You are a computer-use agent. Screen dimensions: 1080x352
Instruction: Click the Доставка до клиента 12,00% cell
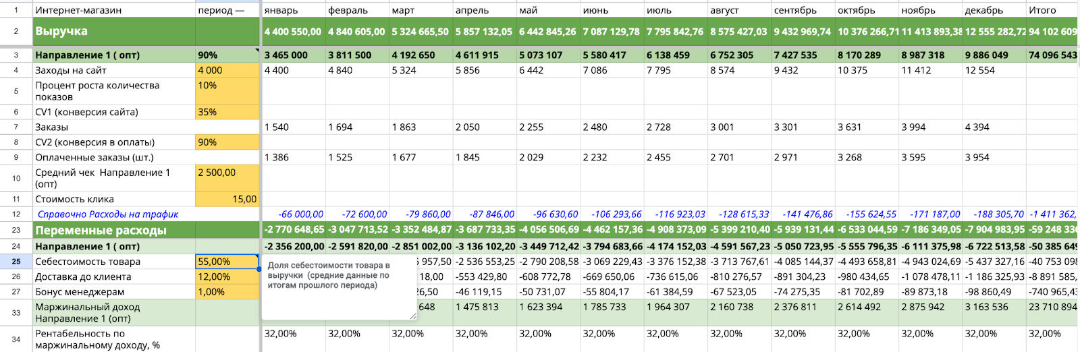[x=227, y=276]
